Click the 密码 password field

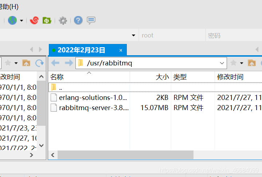[234, 35]
